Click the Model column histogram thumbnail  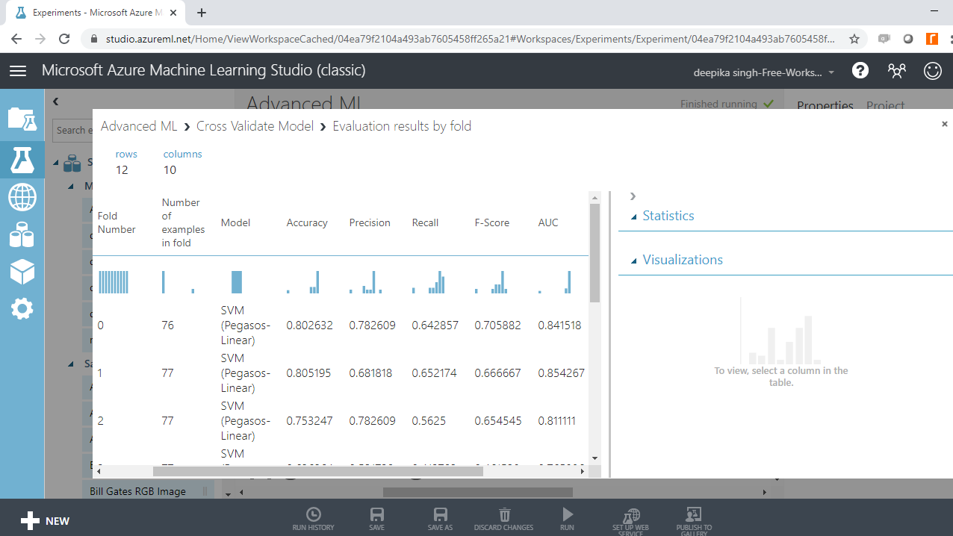[x=237, y=282]
